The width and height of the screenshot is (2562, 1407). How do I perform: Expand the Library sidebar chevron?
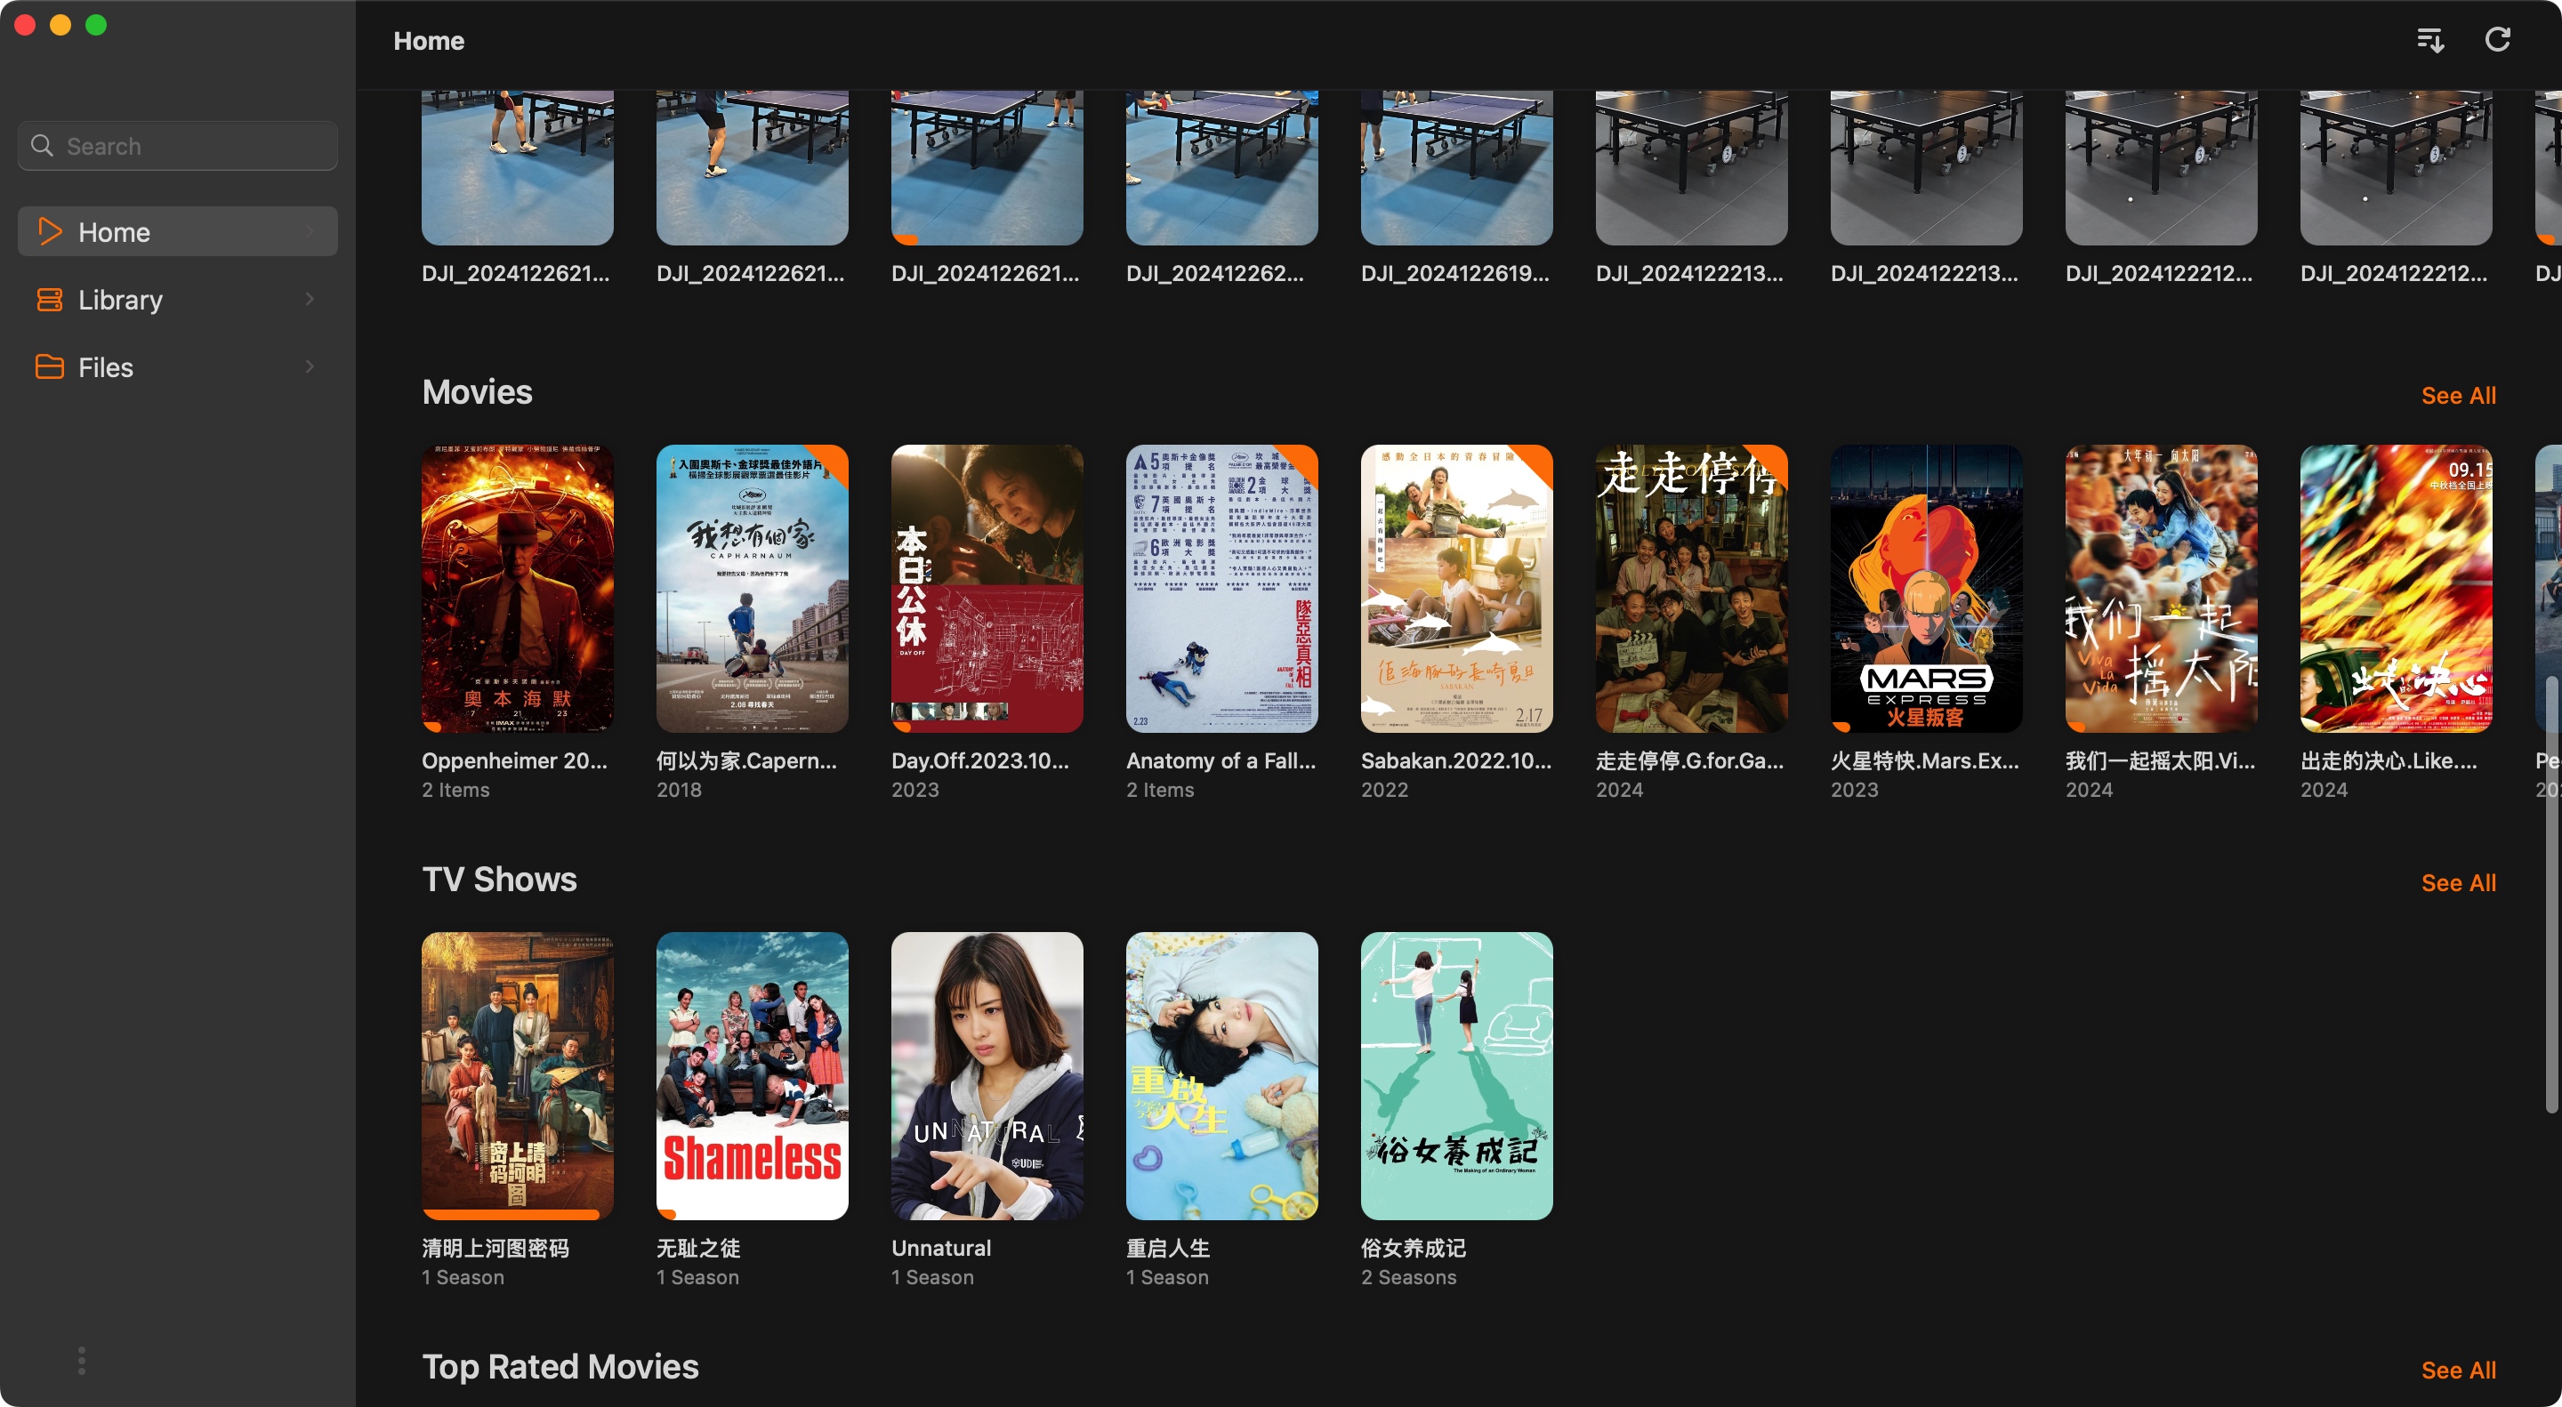[x=310, y=300]
